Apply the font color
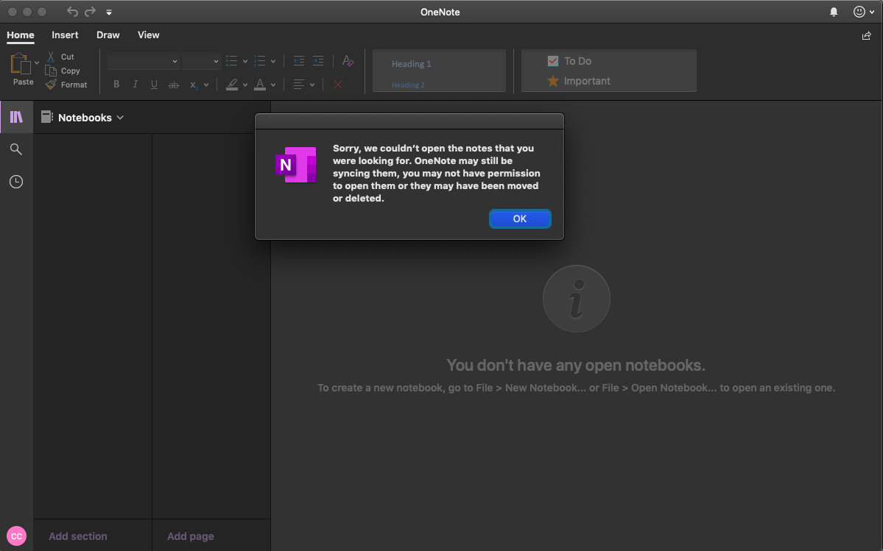This screenshot has width=883, height=551. [260, 85]
